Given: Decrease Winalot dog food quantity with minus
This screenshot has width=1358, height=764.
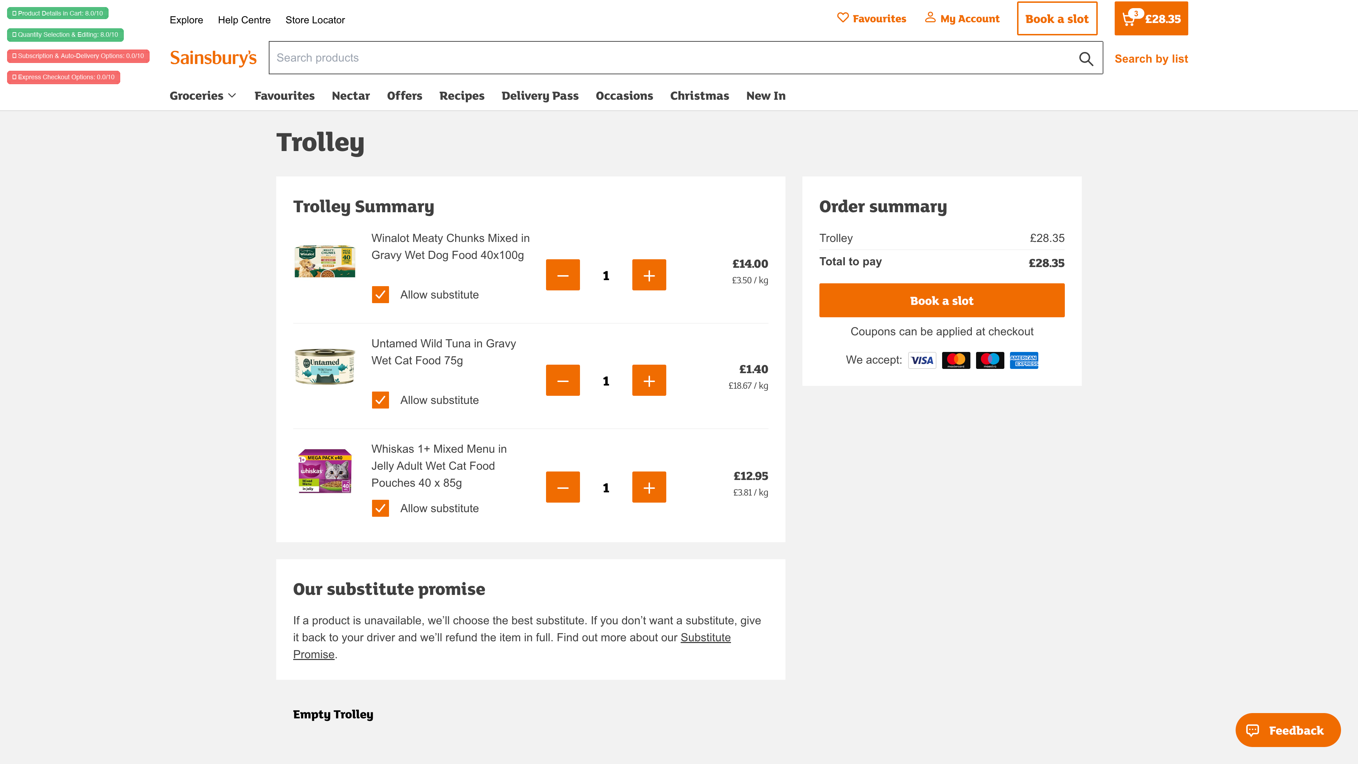Looking at the screenshot, I should (563, 275).
